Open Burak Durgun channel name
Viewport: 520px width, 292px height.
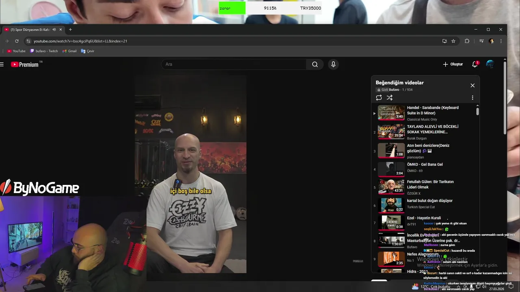417,138
